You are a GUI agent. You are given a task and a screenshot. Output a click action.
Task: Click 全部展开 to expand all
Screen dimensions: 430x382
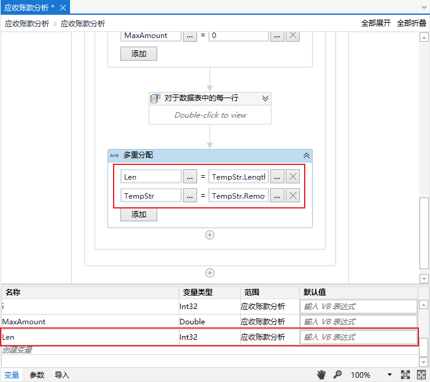tap(376, 23)
